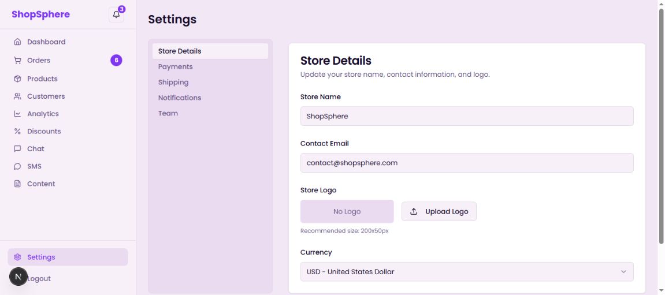This screenshot has width=665, height=295.
Task: Click the Customers people icon
Action: pos(17,96)
